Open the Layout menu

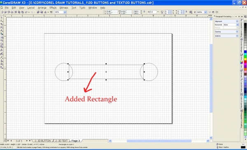tap(31, 7)
